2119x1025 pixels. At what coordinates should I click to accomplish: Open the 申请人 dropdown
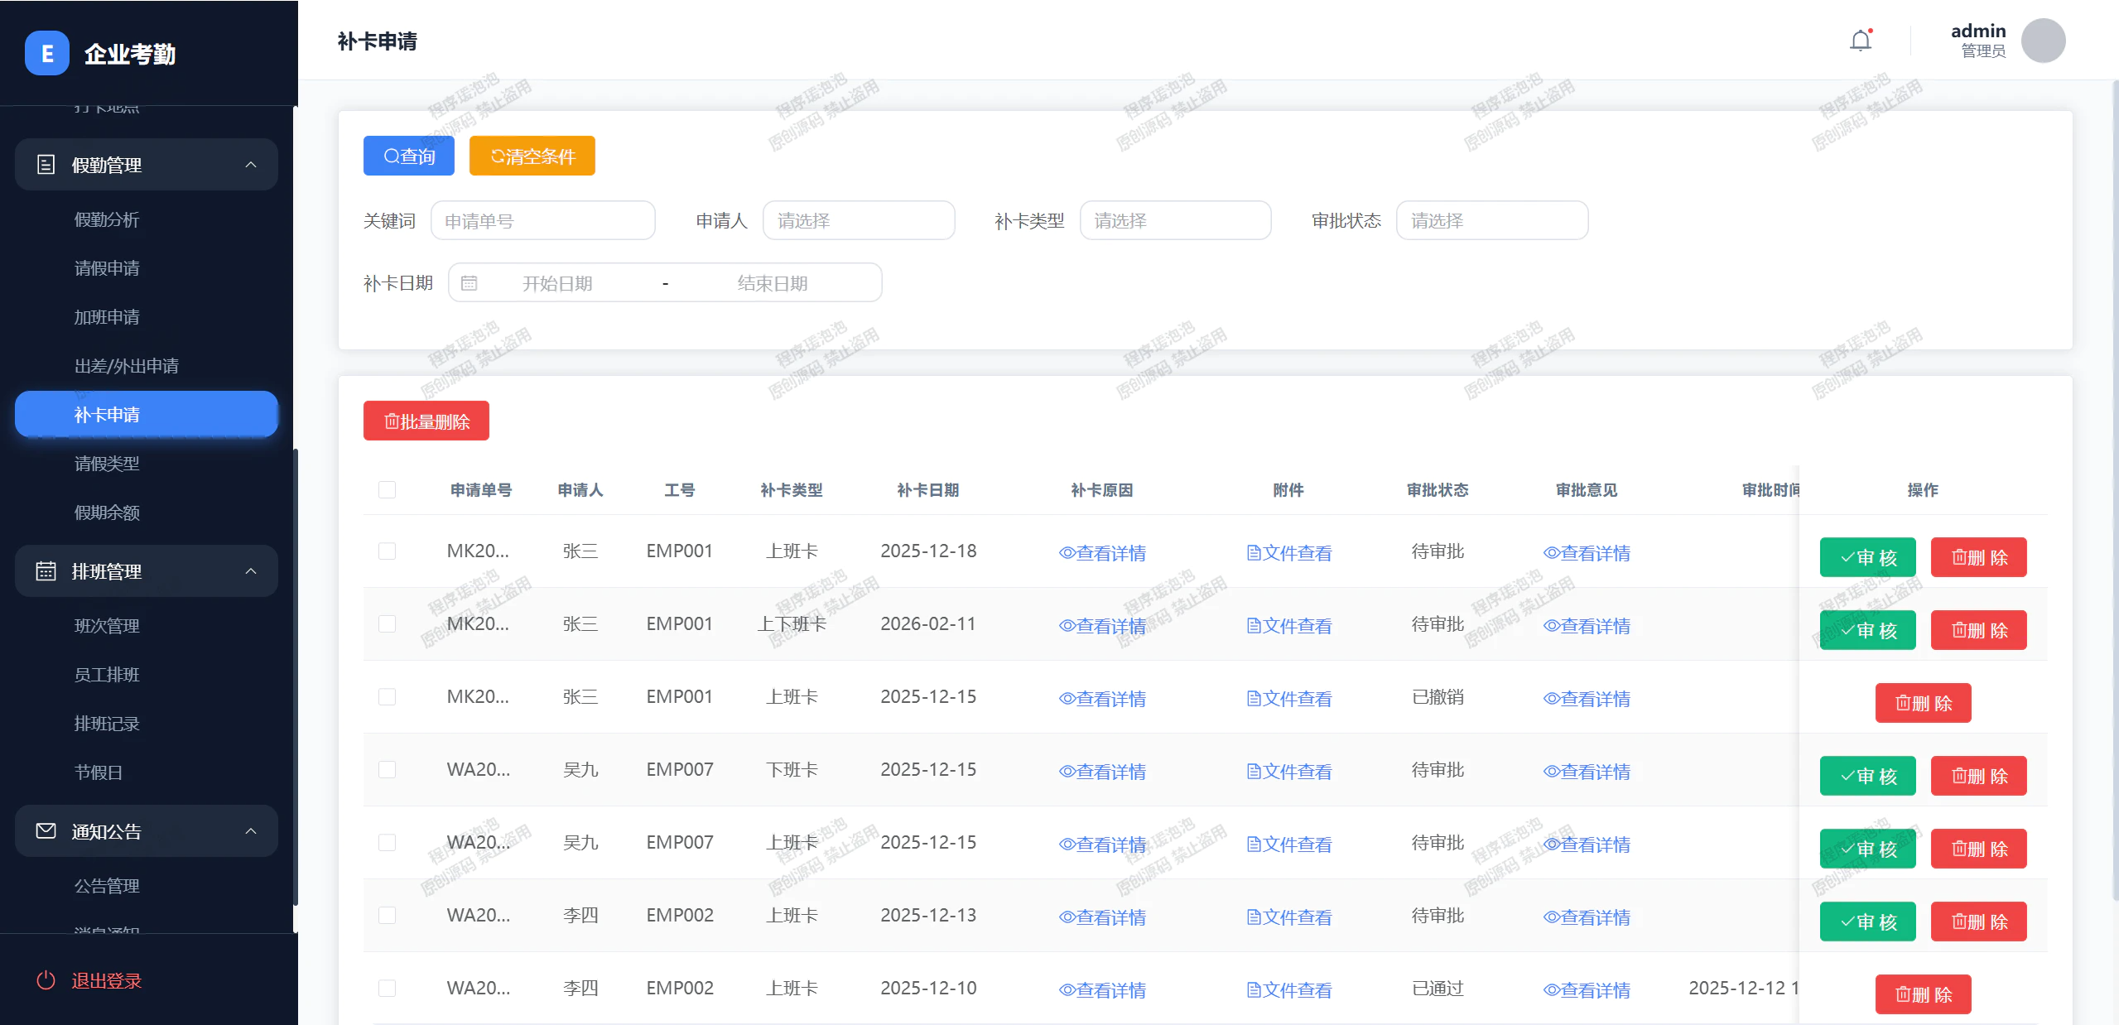tap(859, 220)
